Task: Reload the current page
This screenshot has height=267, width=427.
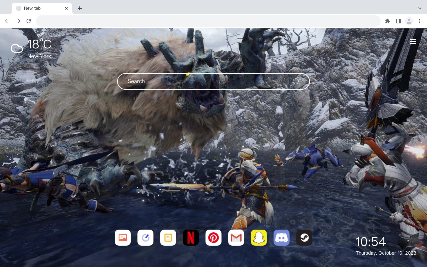Action: coord(29,21)
